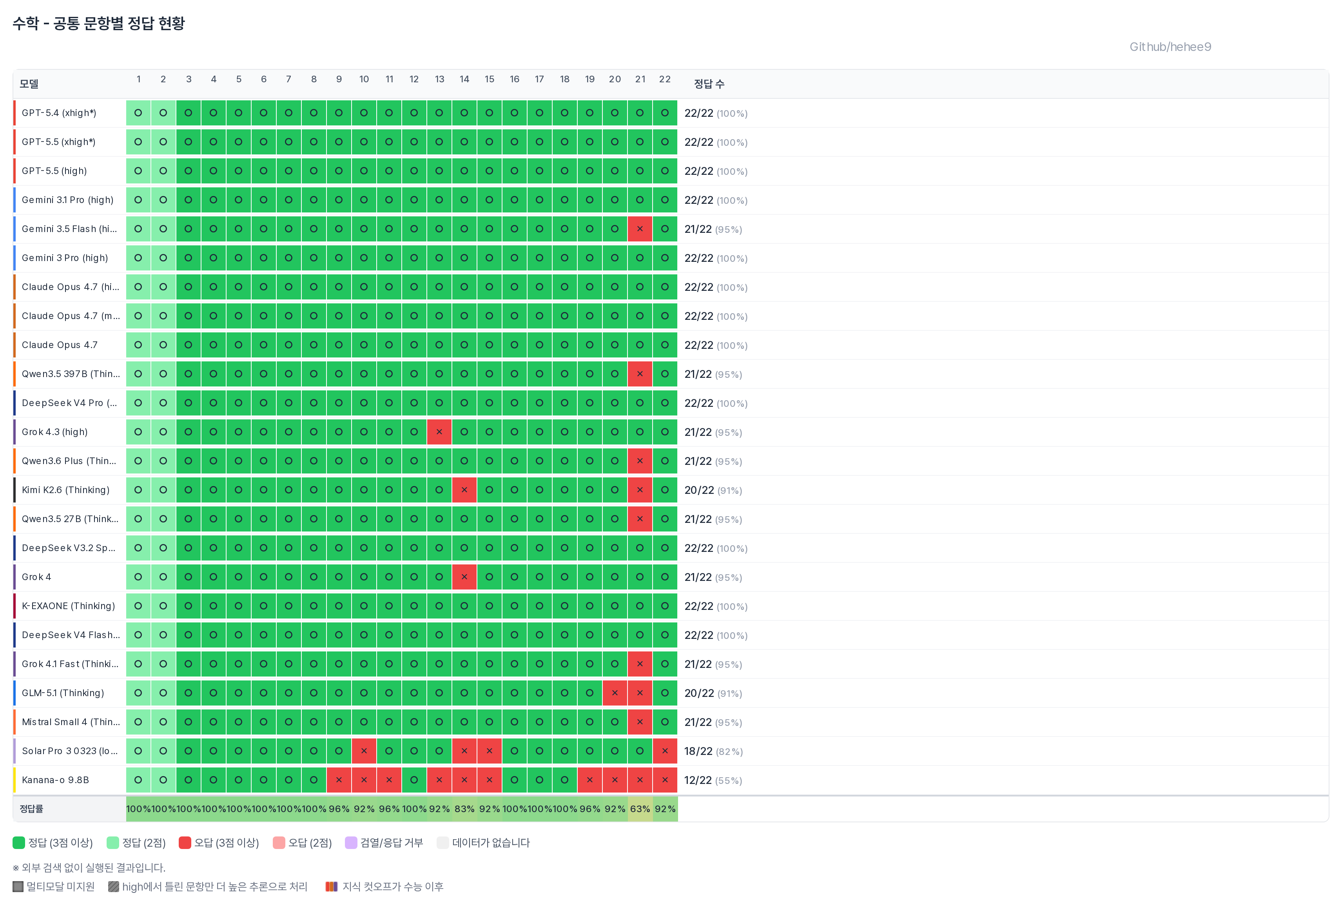Click the '18/22 (82%)' score

coord(713,751)
